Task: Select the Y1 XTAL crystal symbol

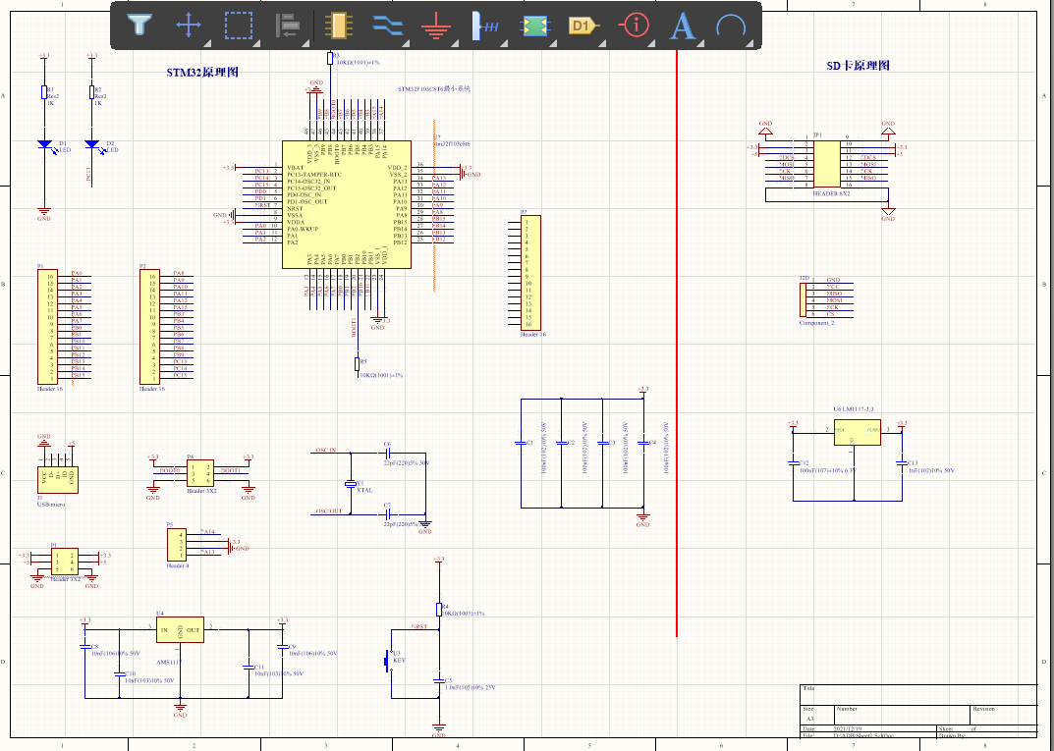Action: [351, 484]
